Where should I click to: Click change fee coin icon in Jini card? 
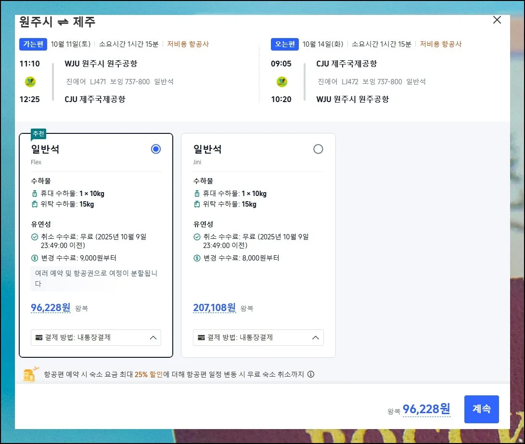[197, 258]
